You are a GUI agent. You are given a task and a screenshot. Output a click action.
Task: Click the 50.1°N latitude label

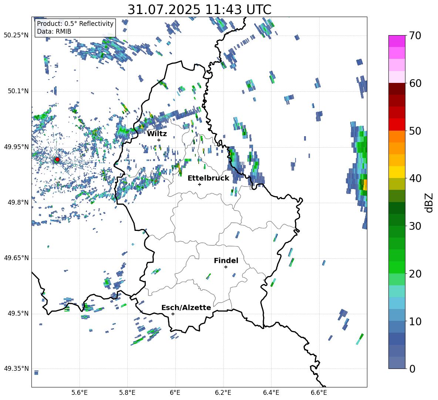pos(18,91)
